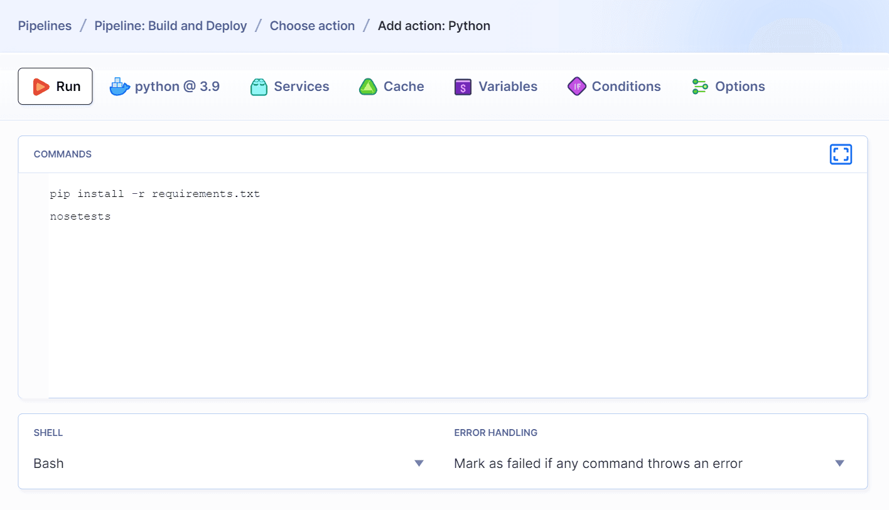Open Pipeline: Build and Deploy breadcrumb
The width and height of the screenshot is (889, 510).
point(170,26)
